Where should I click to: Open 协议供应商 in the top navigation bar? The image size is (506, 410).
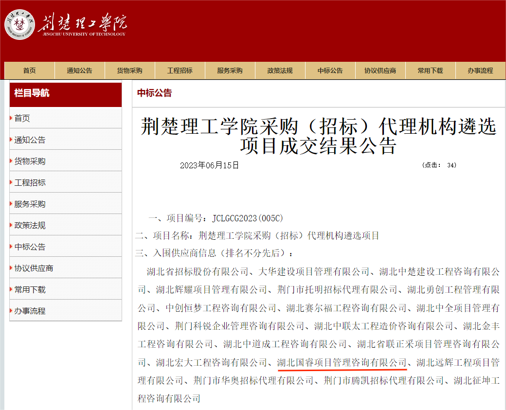380,71
